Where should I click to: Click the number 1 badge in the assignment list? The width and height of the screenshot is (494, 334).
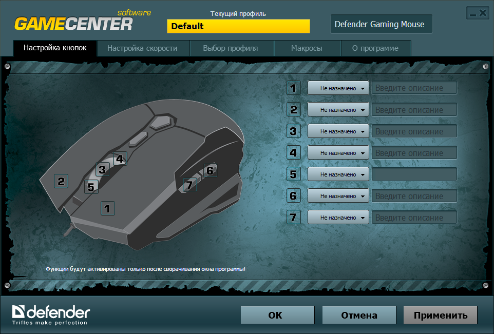pos(294,88)
